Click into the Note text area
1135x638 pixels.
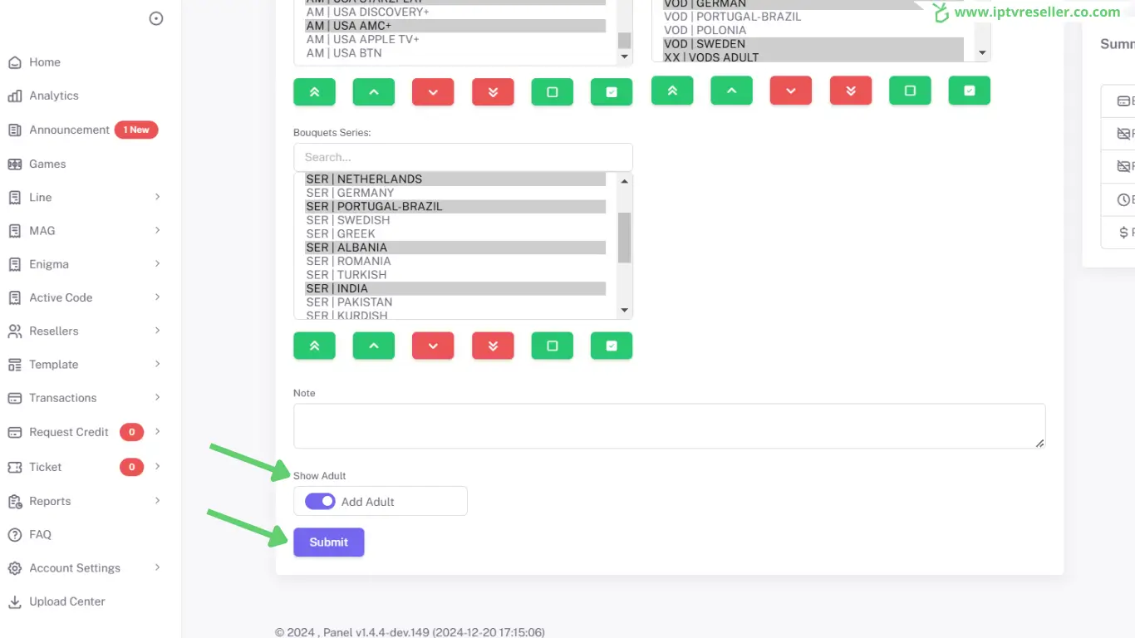[x=669, y=426]
